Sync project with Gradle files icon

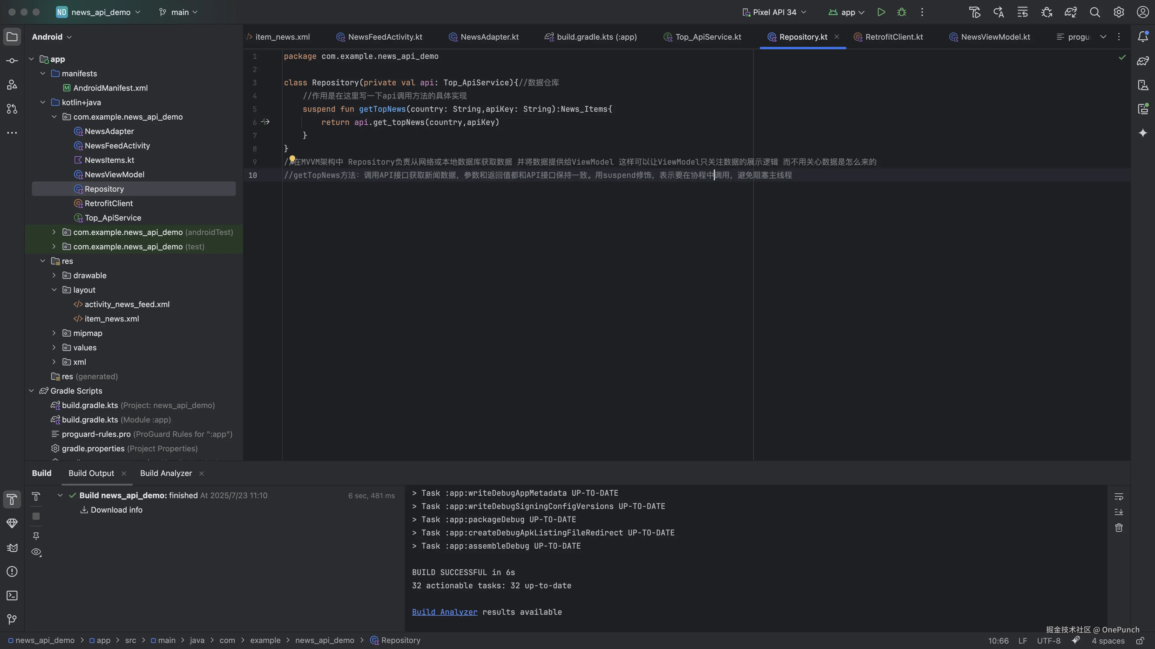pyautogui.click(x=1070, y=12)
